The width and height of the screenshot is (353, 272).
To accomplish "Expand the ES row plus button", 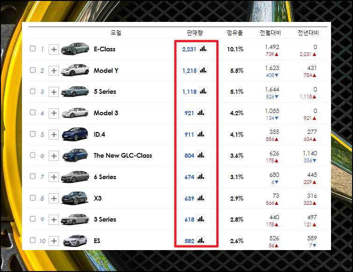I will pyautogui.click(x=54, y=241).
